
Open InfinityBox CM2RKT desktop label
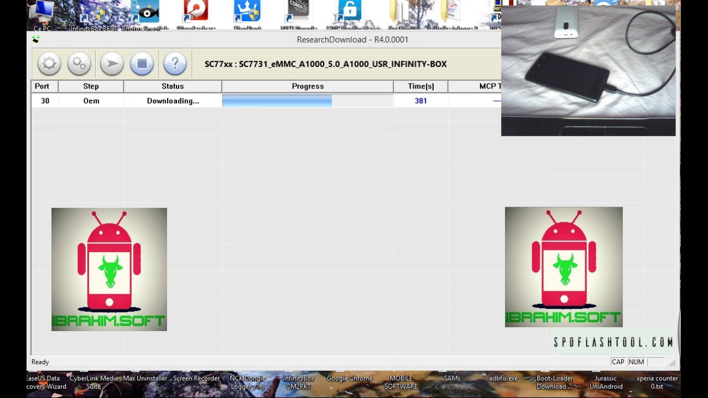point(299,383)
